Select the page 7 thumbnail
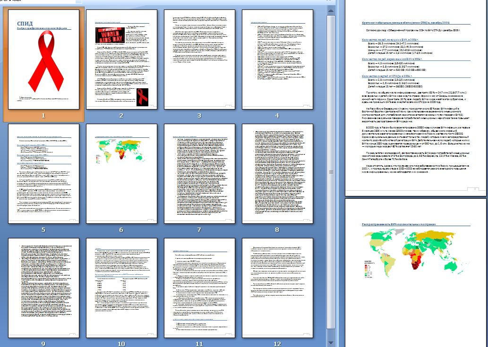Image resolution: width=488 pixels, height=347 pixels. point(199,174)
